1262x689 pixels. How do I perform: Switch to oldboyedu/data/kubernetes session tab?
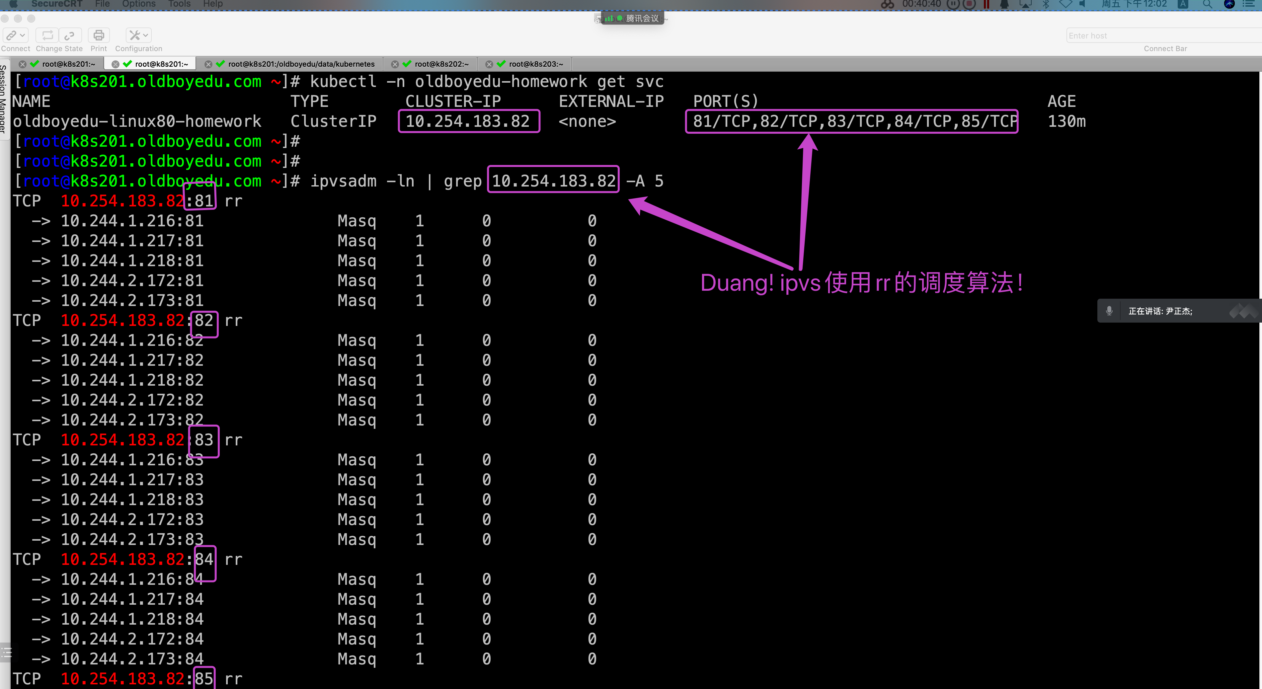tap(301, 64)
